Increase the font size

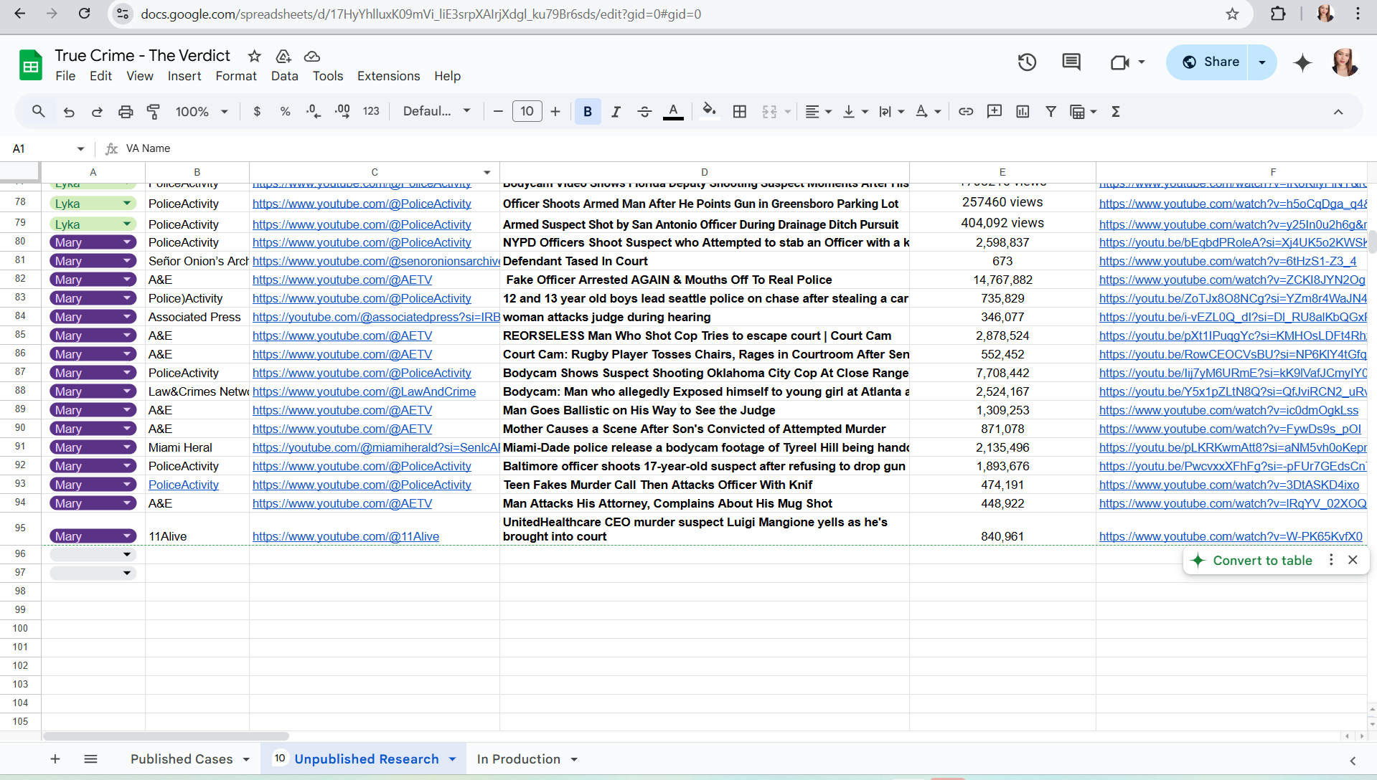555,111
